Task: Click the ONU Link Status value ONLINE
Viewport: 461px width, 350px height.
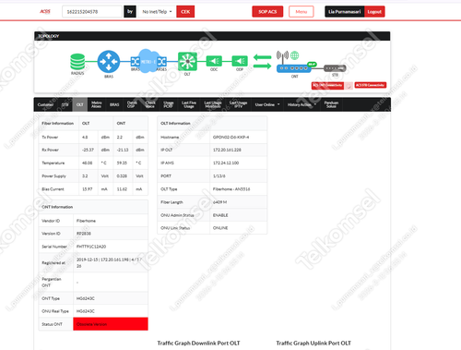Action: coord(220,228)
